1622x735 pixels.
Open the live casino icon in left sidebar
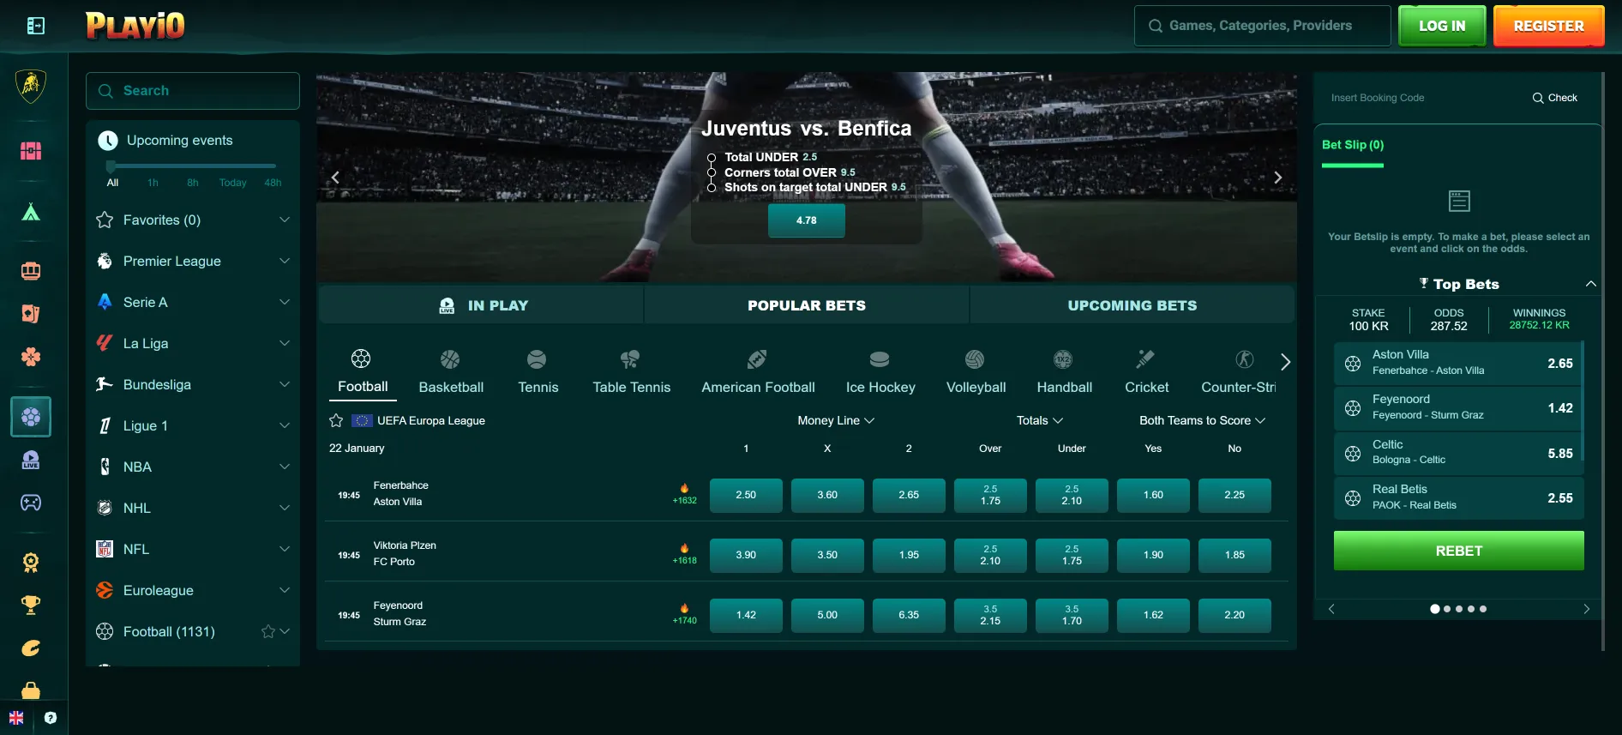tap(31, 461)
